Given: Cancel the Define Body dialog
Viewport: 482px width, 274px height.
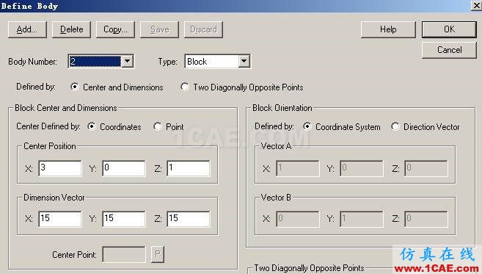Looking at the screenshot, I should [449, 50].
